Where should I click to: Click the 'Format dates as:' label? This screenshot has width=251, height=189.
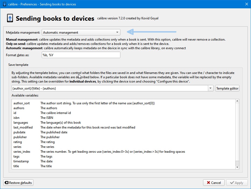tap(18, 55)
